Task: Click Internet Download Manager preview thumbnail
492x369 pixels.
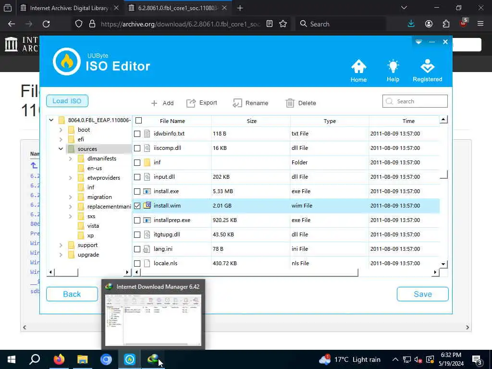Action: (x=153, y=320)
